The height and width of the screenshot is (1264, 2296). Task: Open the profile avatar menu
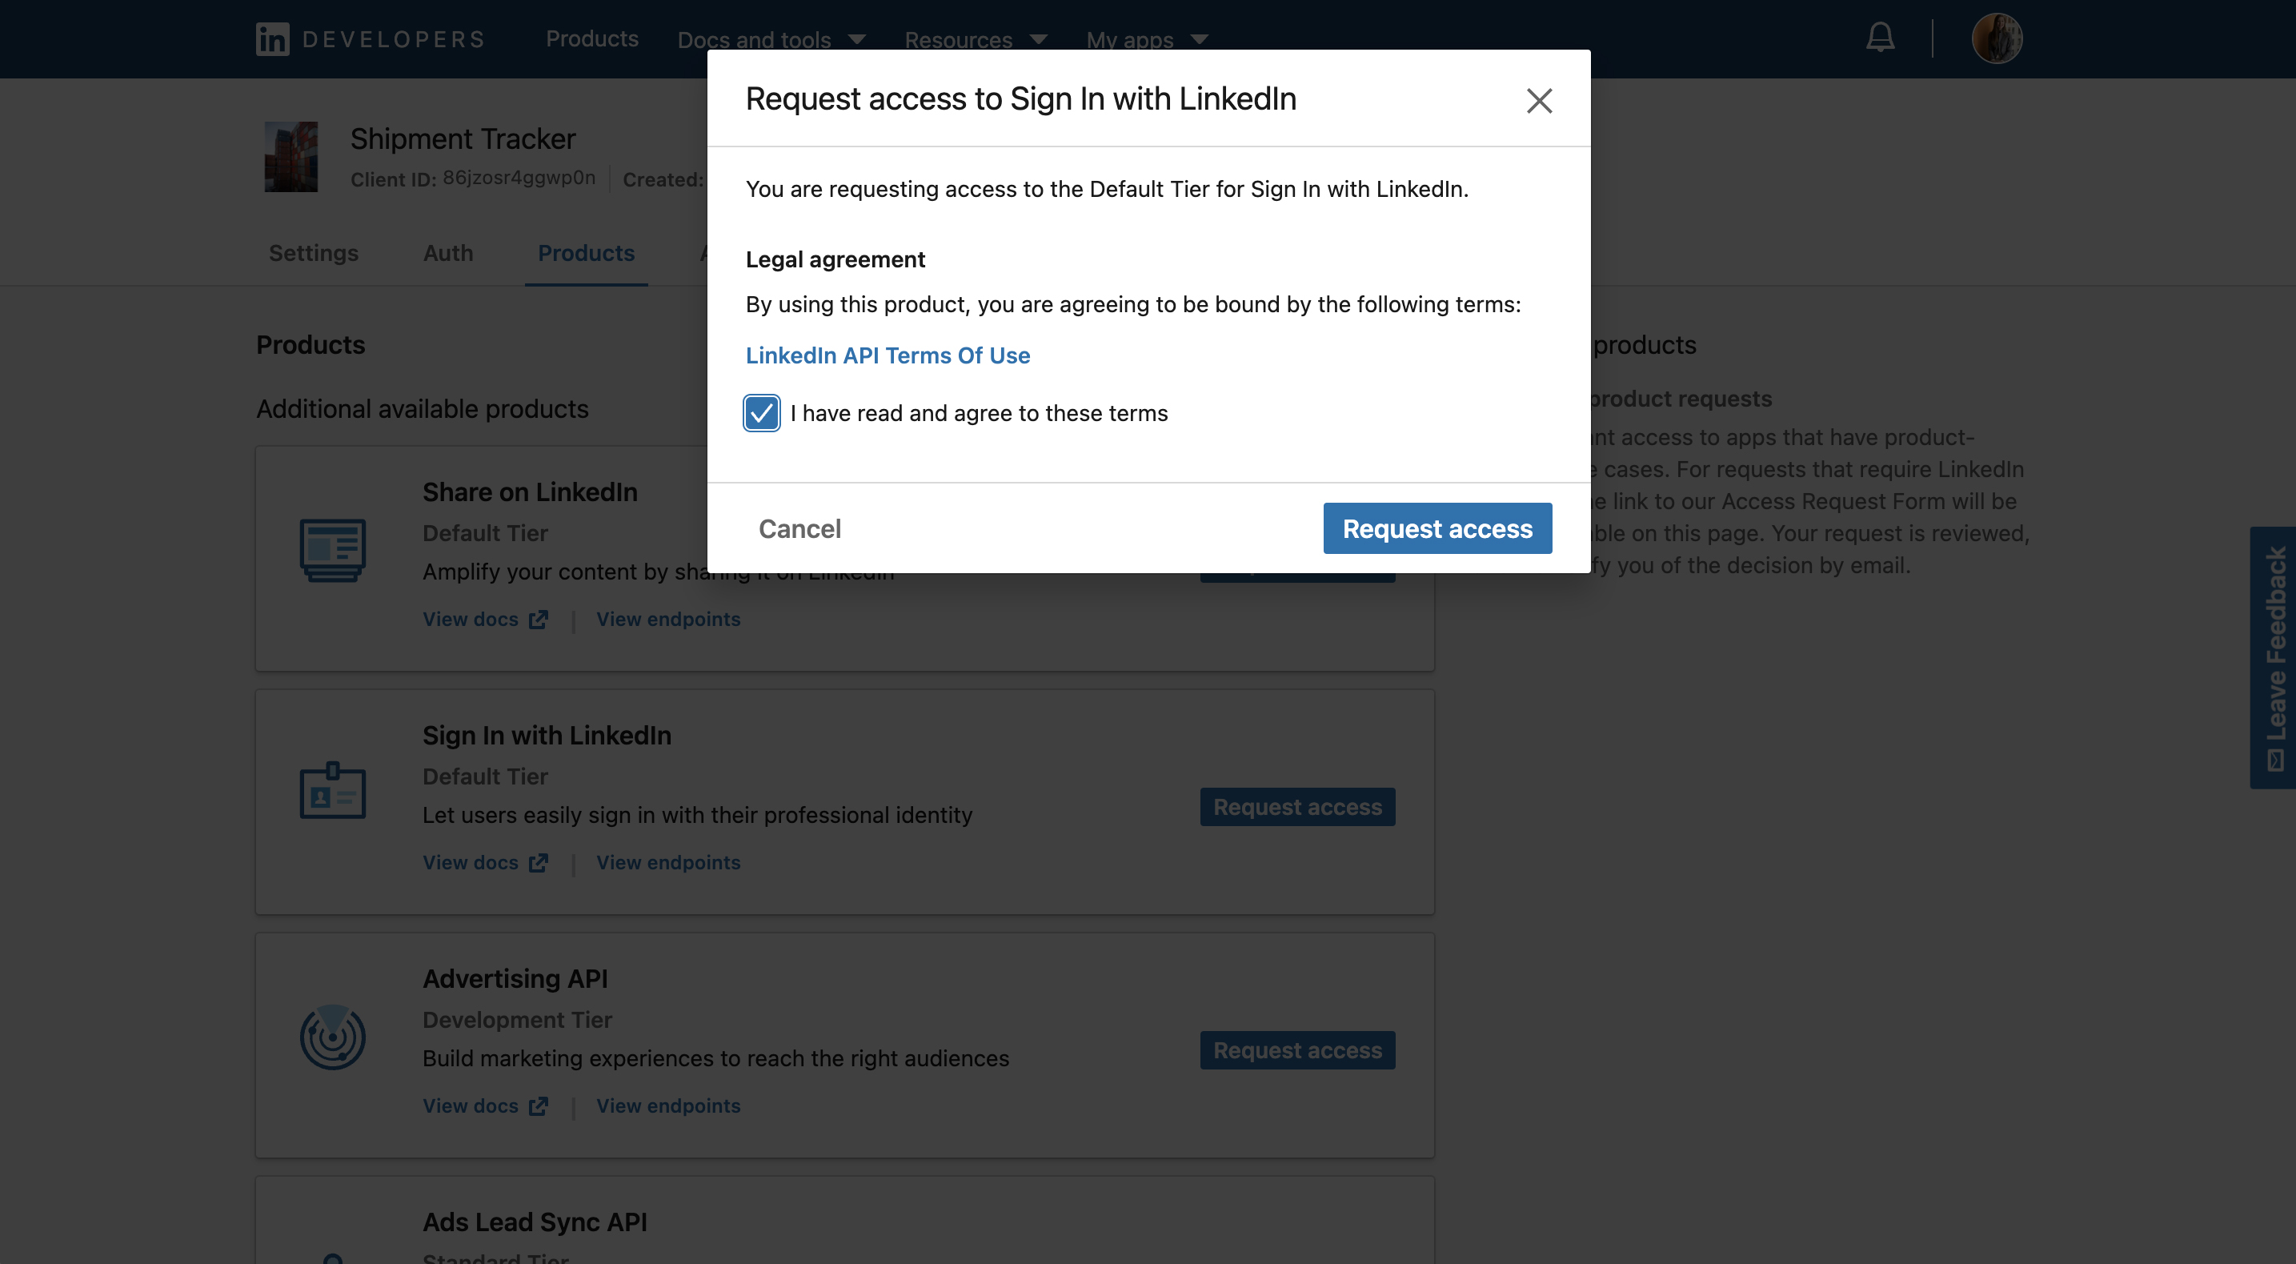(1997, 38)
